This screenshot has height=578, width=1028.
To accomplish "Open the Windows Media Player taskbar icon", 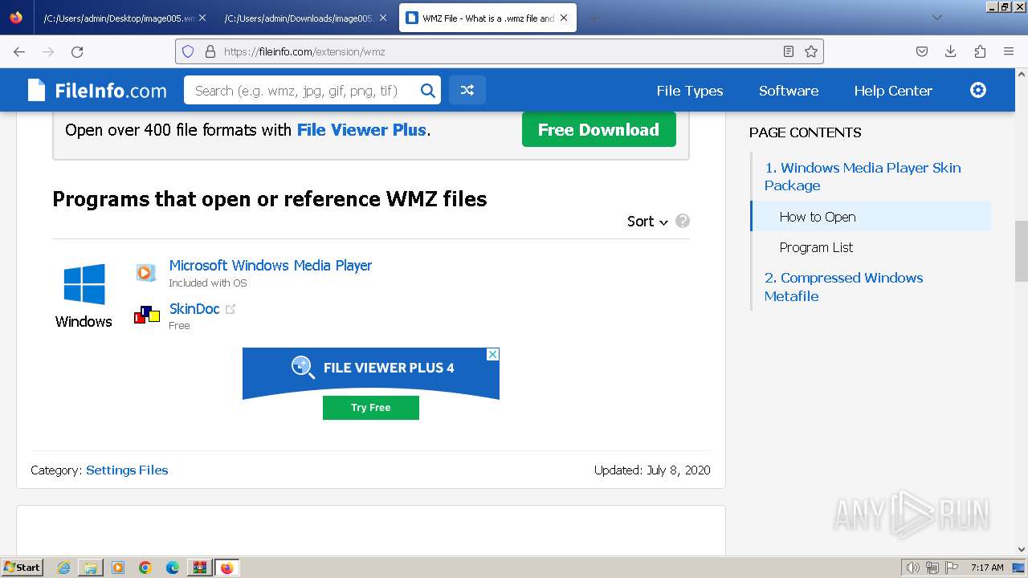I will point(118,568).
